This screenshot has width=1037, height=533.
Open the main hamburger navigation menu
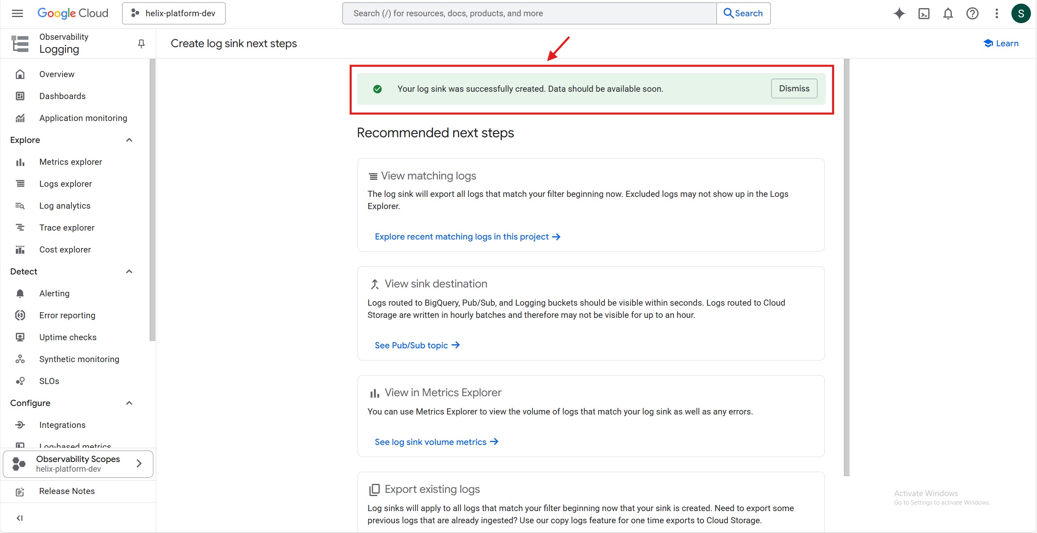[x=17, y=13]
